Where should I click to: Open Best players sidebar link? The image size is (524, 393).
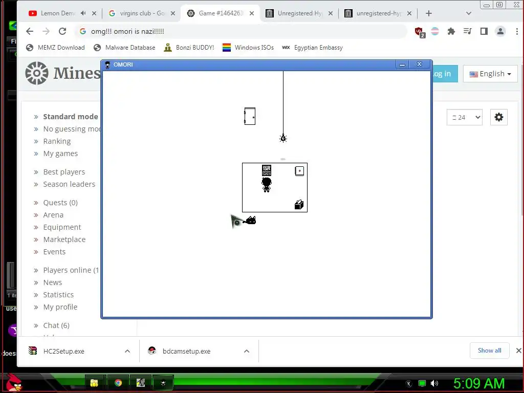pyautogui.click(x=64, y=172)
